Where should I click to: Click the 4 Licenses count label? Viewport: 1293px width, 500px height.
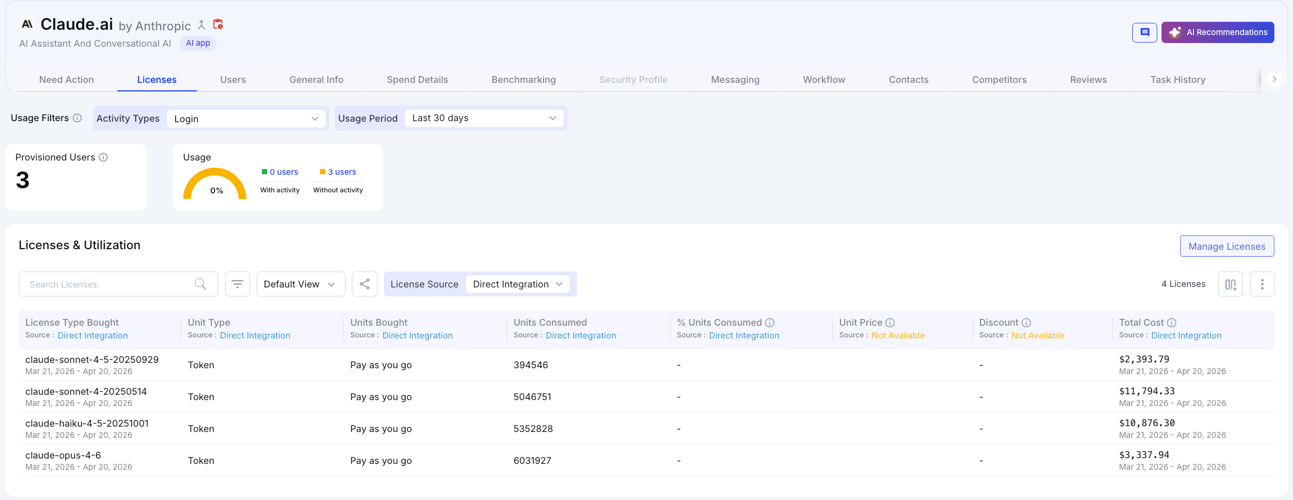coord(1183,284)
